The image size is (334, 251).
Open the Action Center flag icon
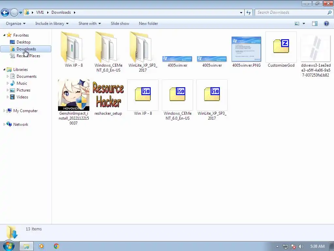tap(293, 246)
